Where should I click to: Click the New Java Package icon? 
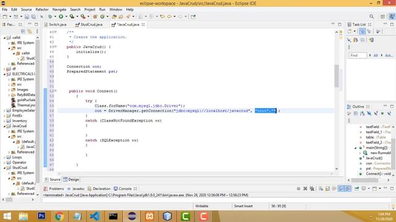pyautogui.click(x=95, y=17)
